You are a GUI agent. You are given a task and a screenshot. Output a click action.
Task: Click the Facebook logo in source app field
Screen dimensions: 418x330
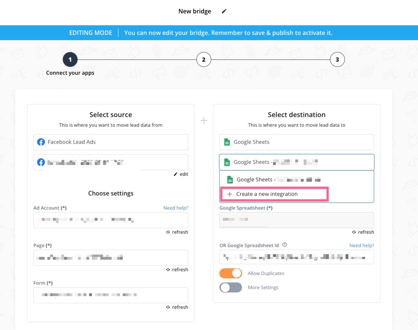(x=41, y=142)
